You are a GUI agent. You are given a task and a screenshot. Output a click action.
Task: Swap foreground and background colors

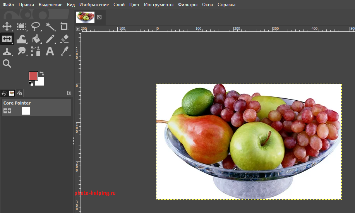click(42, 74)
